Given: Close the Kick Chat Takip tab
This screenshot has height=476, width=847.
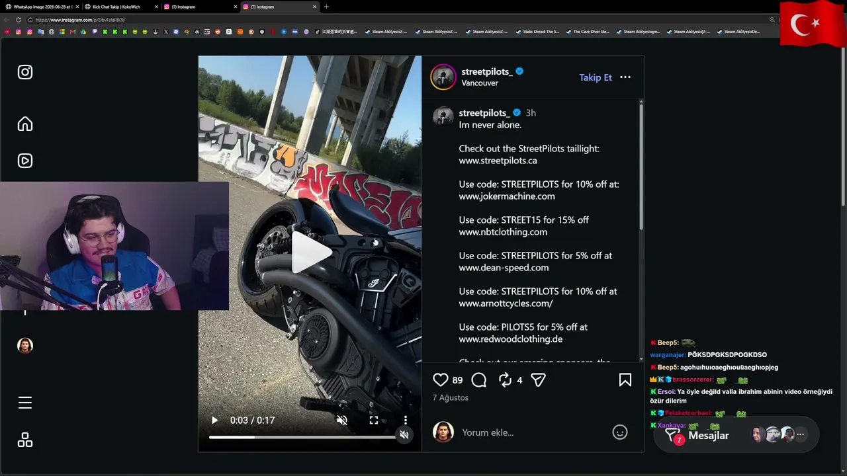Looking at the screenshot, I should click(x=156, y=7).
